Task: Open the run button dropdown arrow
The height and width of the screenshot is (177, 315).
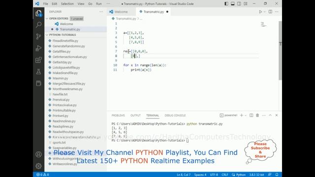Action: [x=265, y=12]
